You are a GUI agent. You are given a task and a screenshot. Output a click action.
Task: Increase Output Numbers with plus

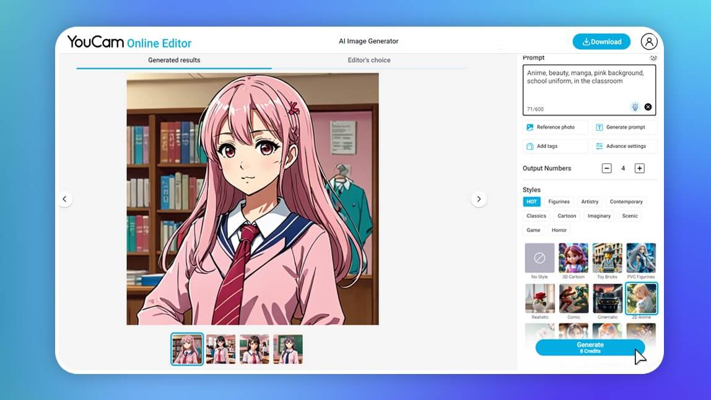tap(639, 168)
